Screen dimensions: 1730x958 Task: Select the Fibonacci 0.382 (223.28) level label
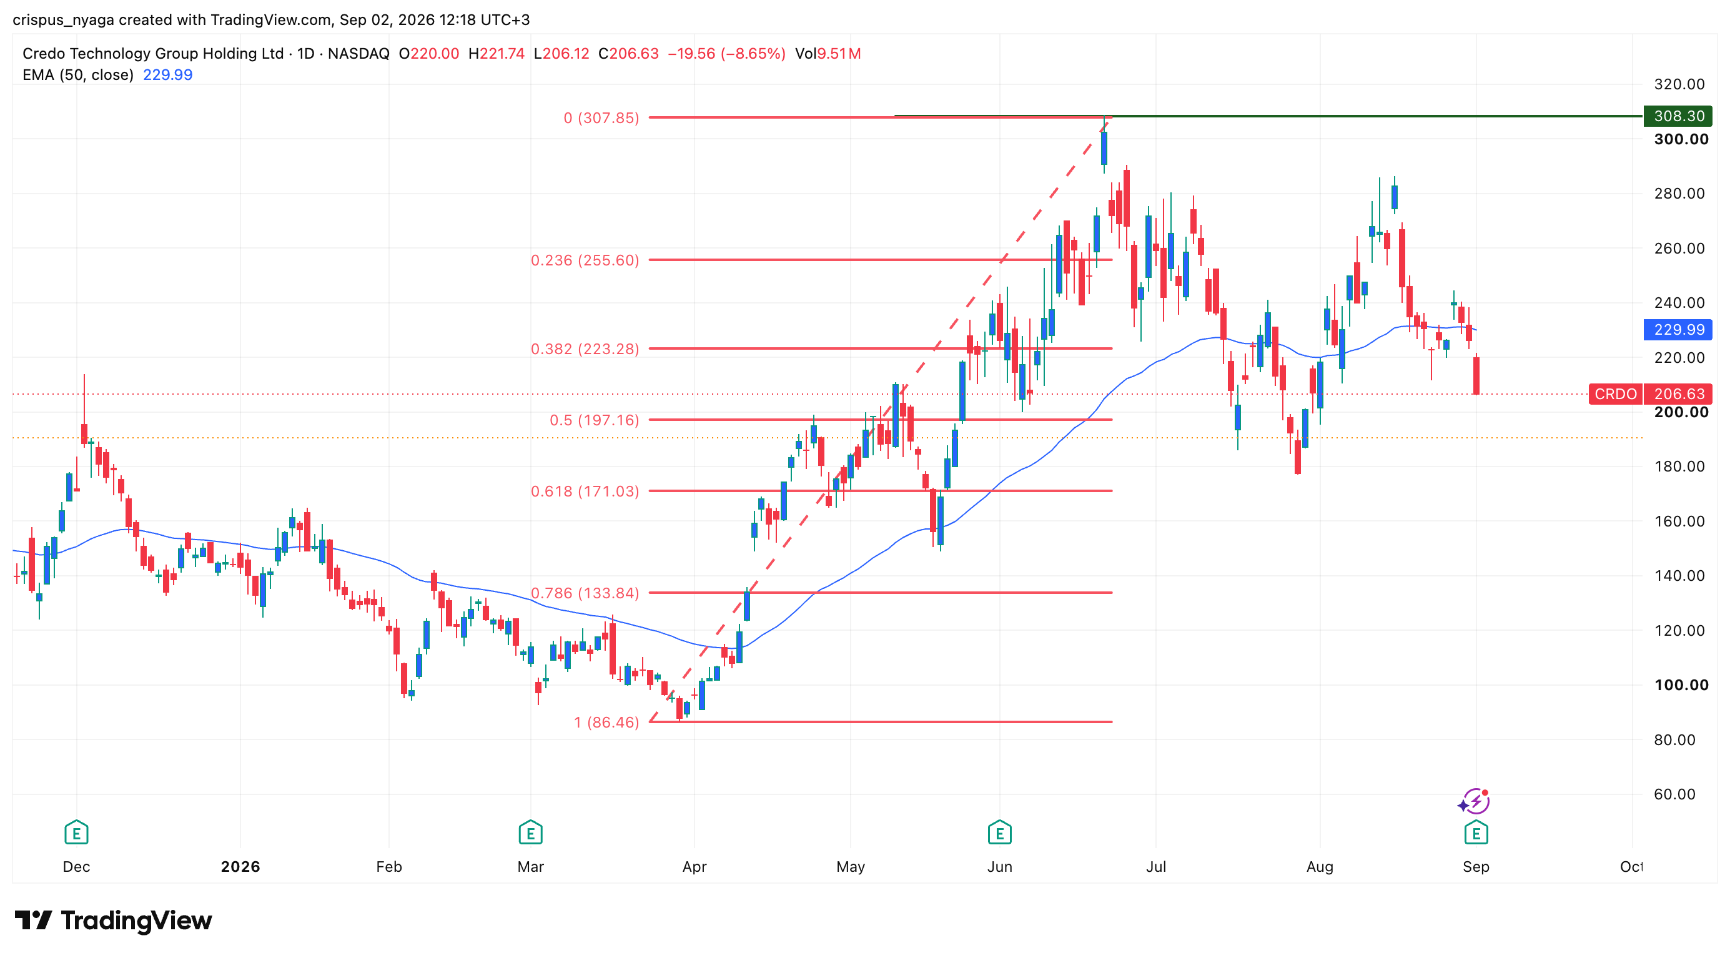(x=585, y=349)
